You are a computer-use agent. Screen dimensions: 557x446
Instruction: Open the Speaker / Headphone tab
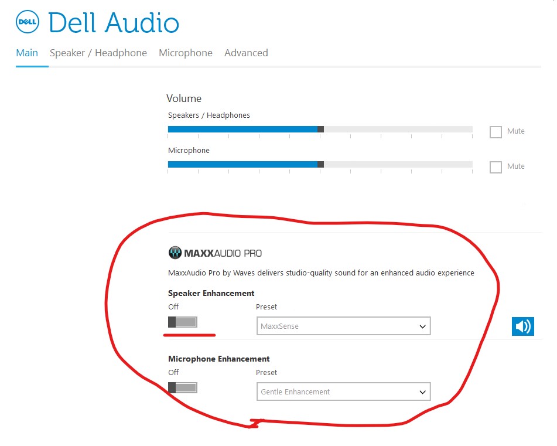(x=98, y=53)
